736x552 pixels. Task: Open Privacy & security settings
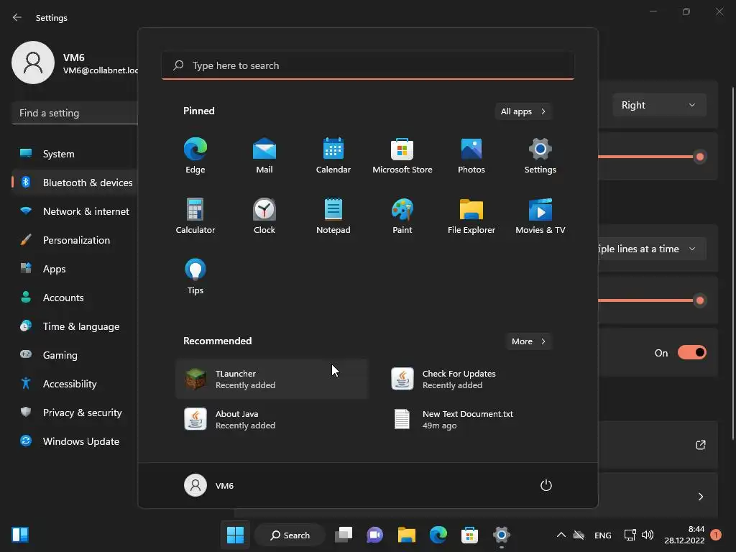tap(75, 413)
